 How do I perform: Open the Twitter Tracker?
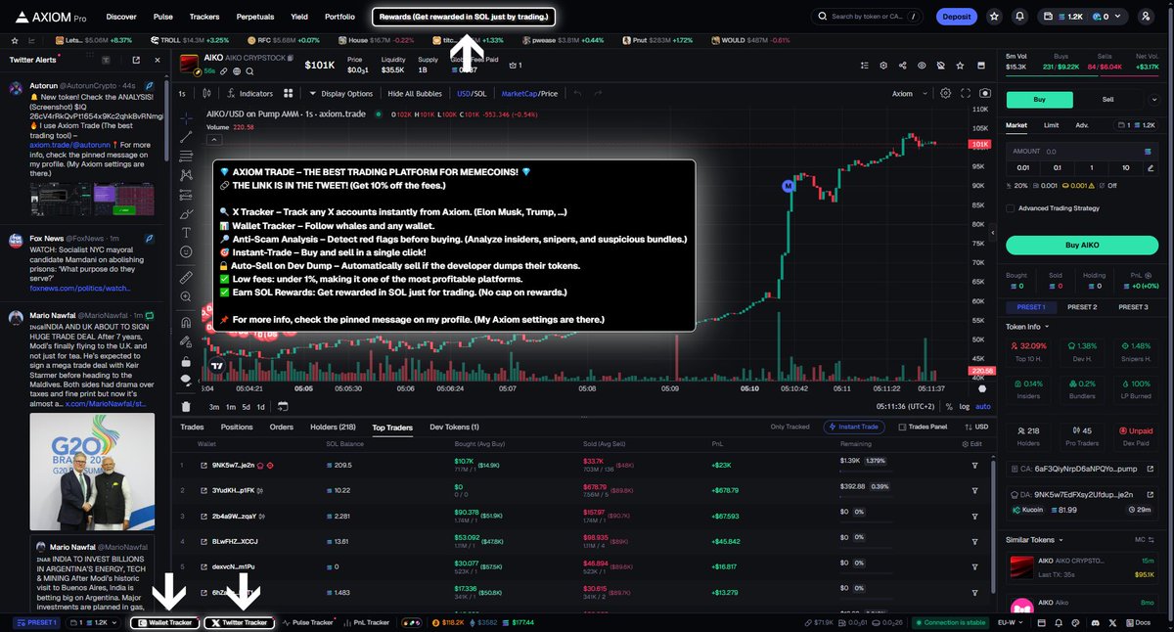pos(240,622)
